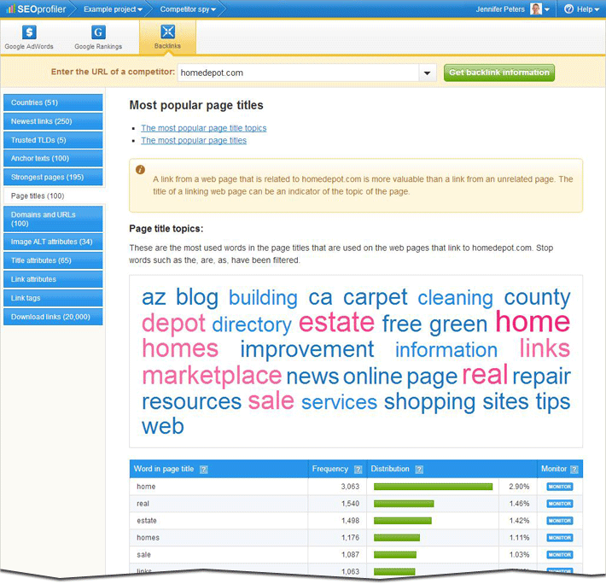Viewport: 606px width, 584px height.
Task: Click the SEOprofiler logo
Action: point(34,9)
